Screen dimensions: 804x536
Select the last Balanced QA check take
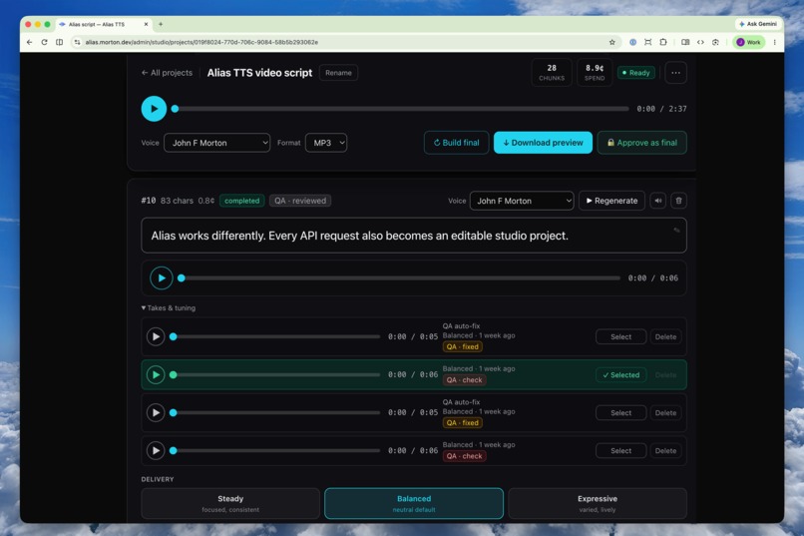coord(620,451)
